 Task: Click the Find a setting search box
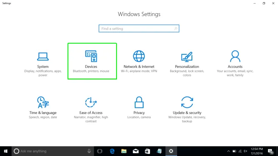pos(139,28)
